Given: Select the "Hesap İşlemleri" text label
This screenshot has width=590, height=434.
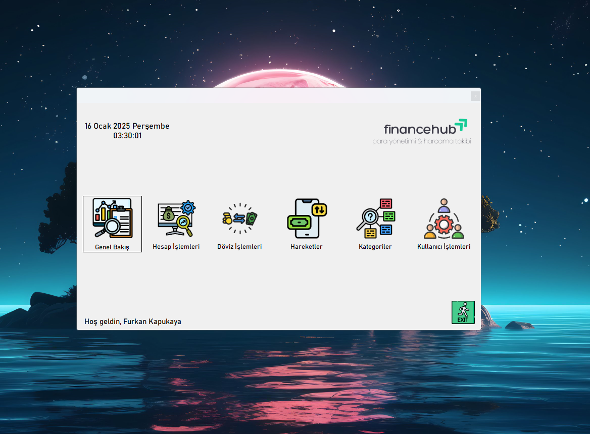Looking at the screenshot, I should 176,247.
